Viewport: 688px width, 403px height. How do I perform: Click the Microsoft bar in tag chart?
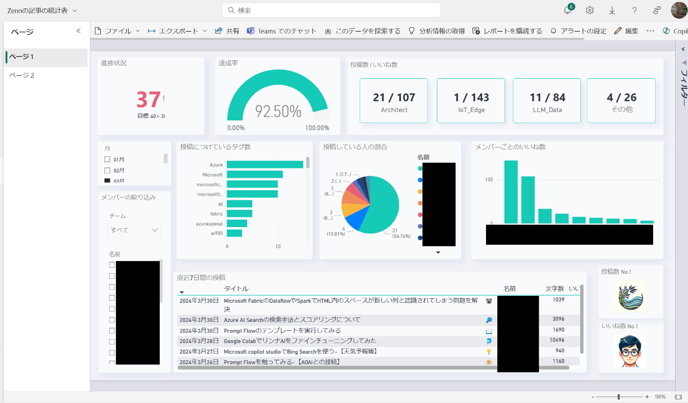coord(255,174)
